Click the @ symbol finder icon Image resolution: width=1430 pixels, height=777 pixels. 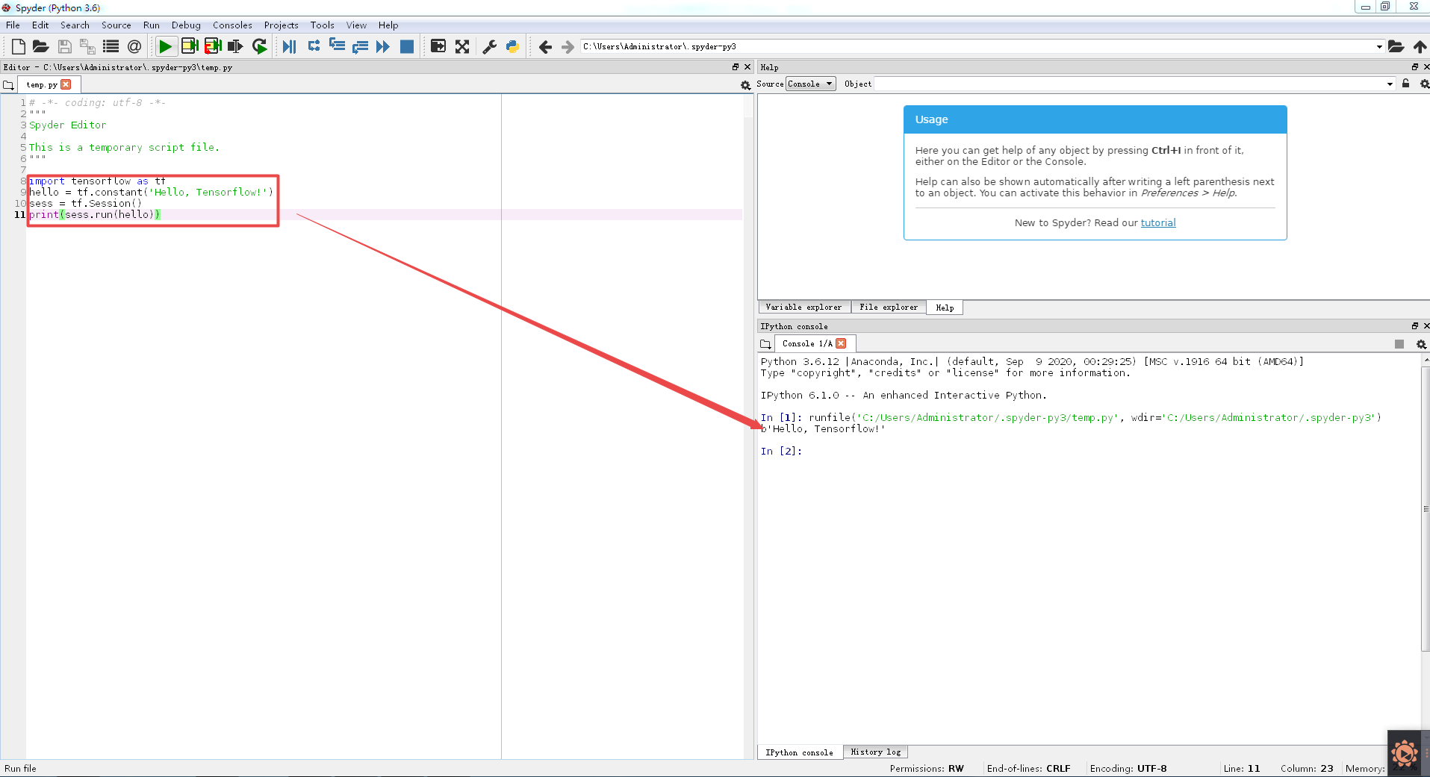pos(134,46)
